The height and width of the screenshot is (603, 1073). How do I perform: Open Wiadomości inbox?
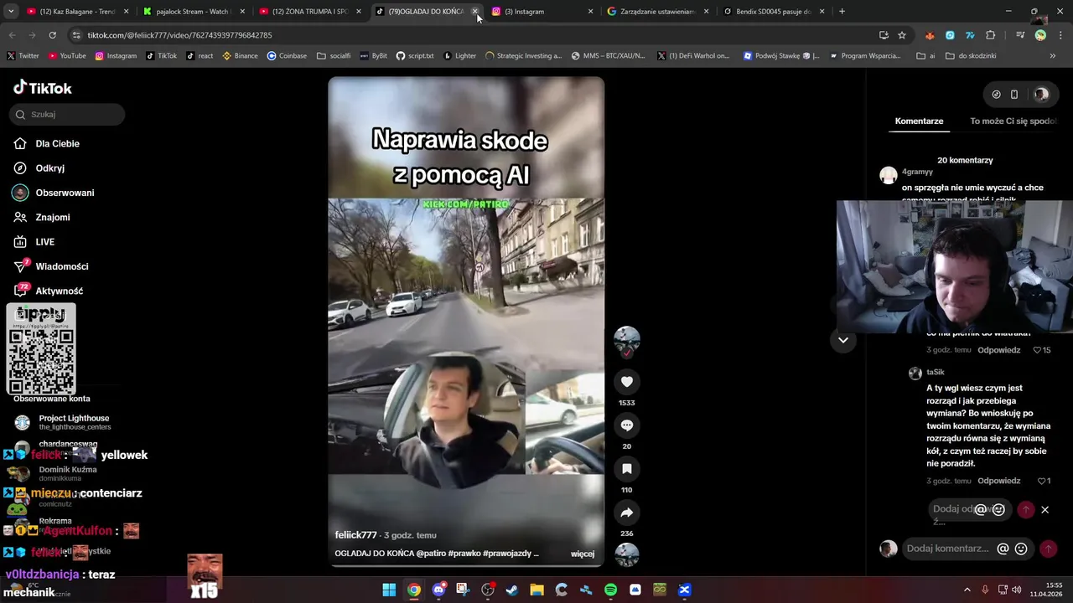point(61,266)
